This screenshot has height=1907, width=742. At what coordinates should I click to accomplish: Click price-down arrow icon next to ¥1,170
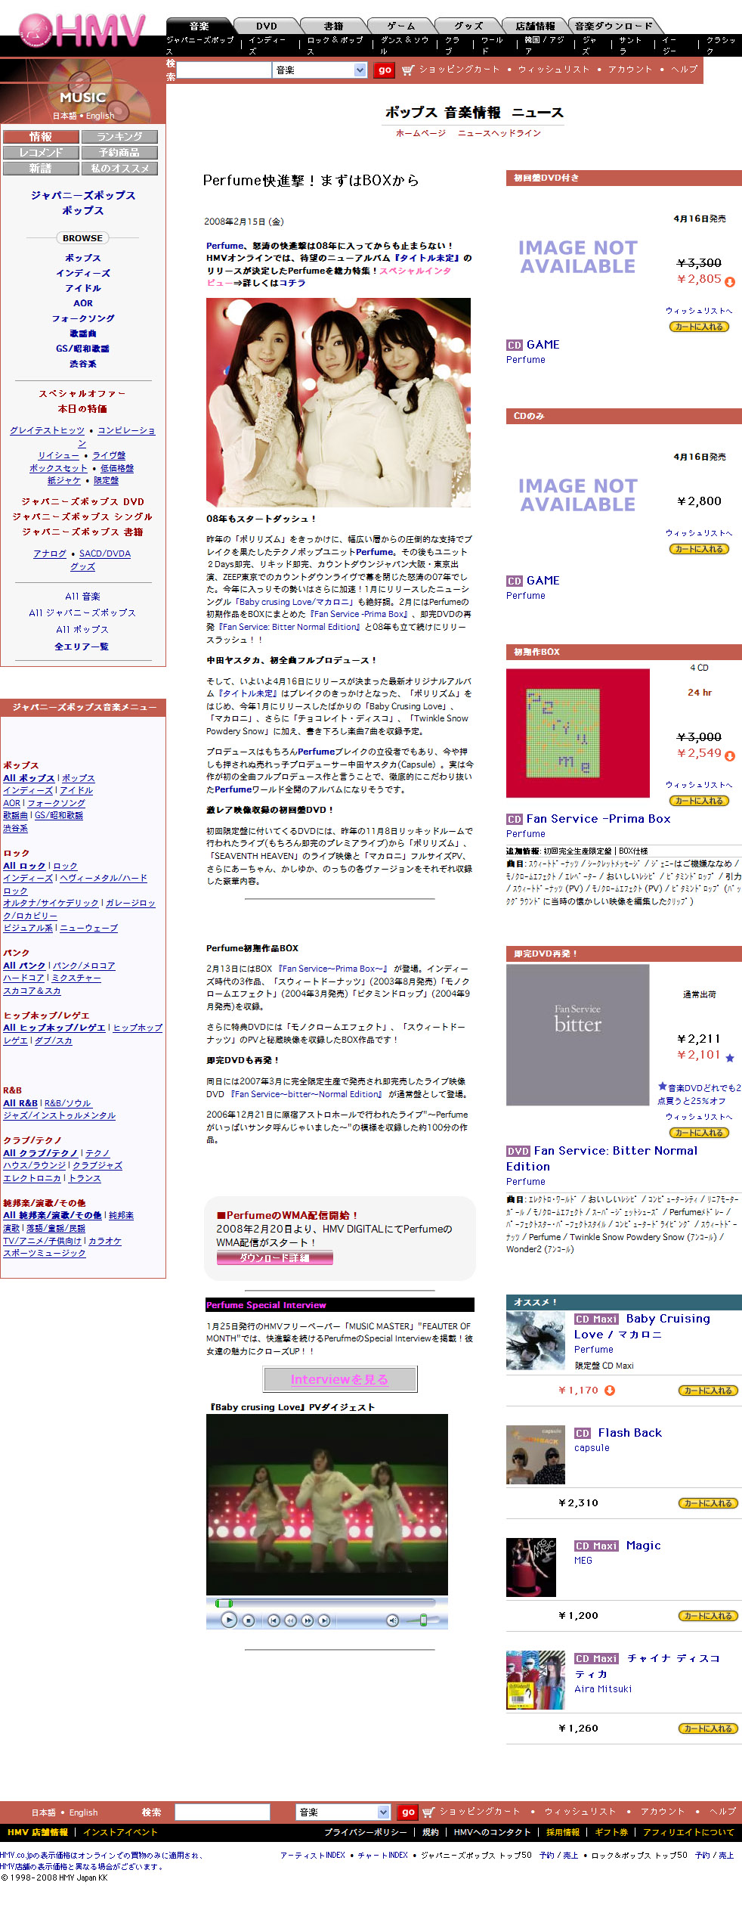(x=610, y=1390)
